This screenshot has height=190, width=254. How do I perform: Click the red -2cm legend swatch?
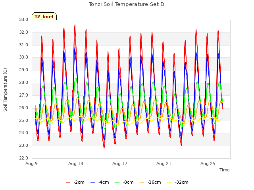click(68, 183)
